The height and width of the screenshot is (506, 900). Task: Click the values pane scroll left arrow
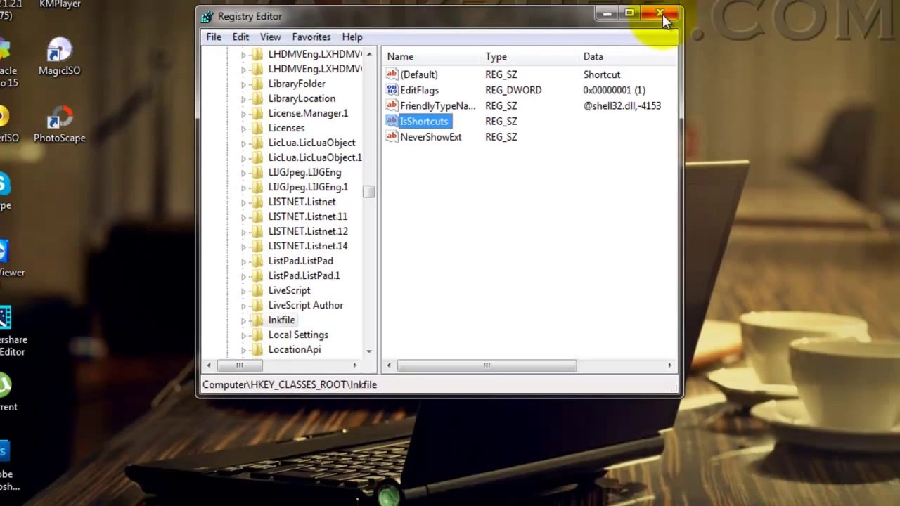pyautogui.click(x=389, y=365)
